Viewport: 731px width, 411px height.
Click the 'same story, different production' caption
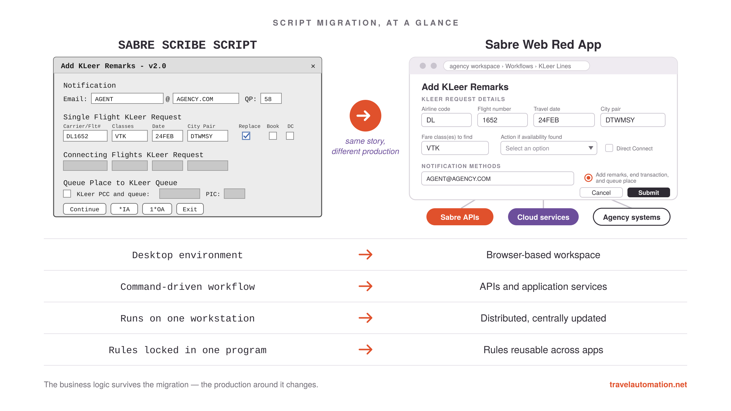tap(365, 146)
